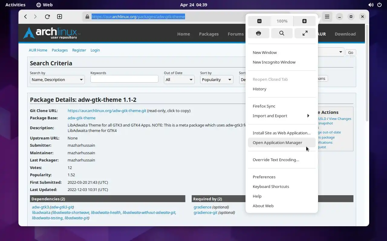Go to AUR Home link
Screen dimensions: 387x241
(38, 50)
